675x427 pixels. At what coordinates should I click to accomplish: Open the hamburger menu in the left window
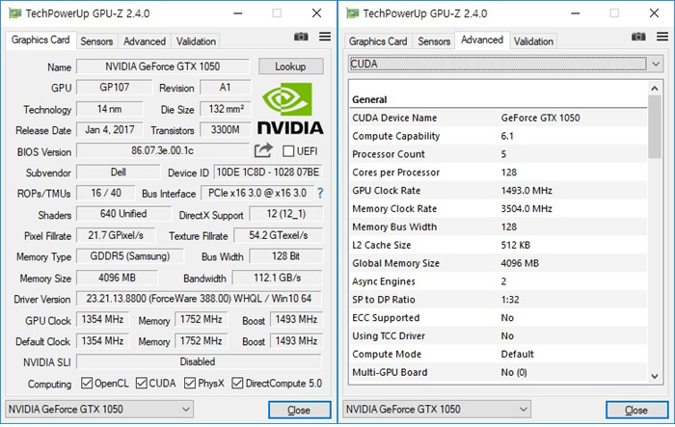click(325, 37)
